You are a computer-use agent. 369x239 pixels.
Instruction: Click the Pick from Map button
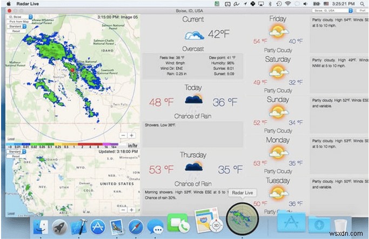point(19,22)
